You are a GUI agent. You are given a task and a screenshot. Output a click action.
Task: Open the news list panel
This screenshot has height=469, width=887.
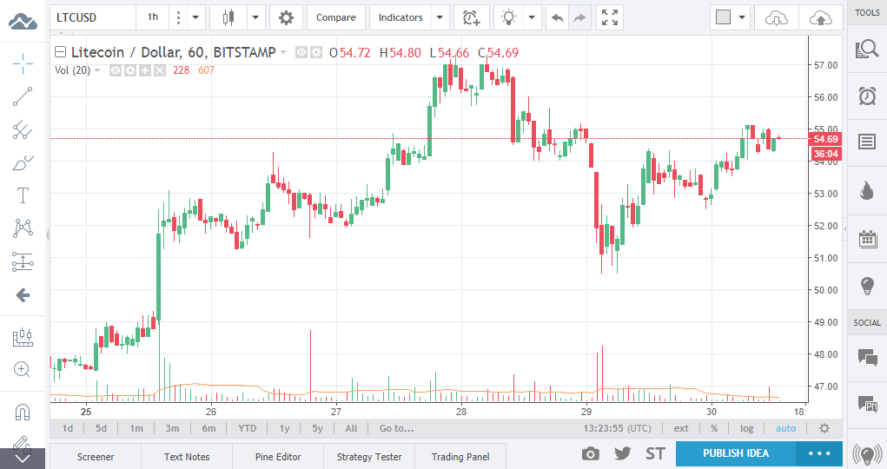click(867, 142)
